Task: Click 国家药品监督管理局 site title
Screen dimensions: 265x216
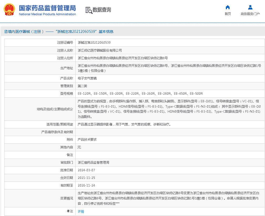Action: click(47, 8)
